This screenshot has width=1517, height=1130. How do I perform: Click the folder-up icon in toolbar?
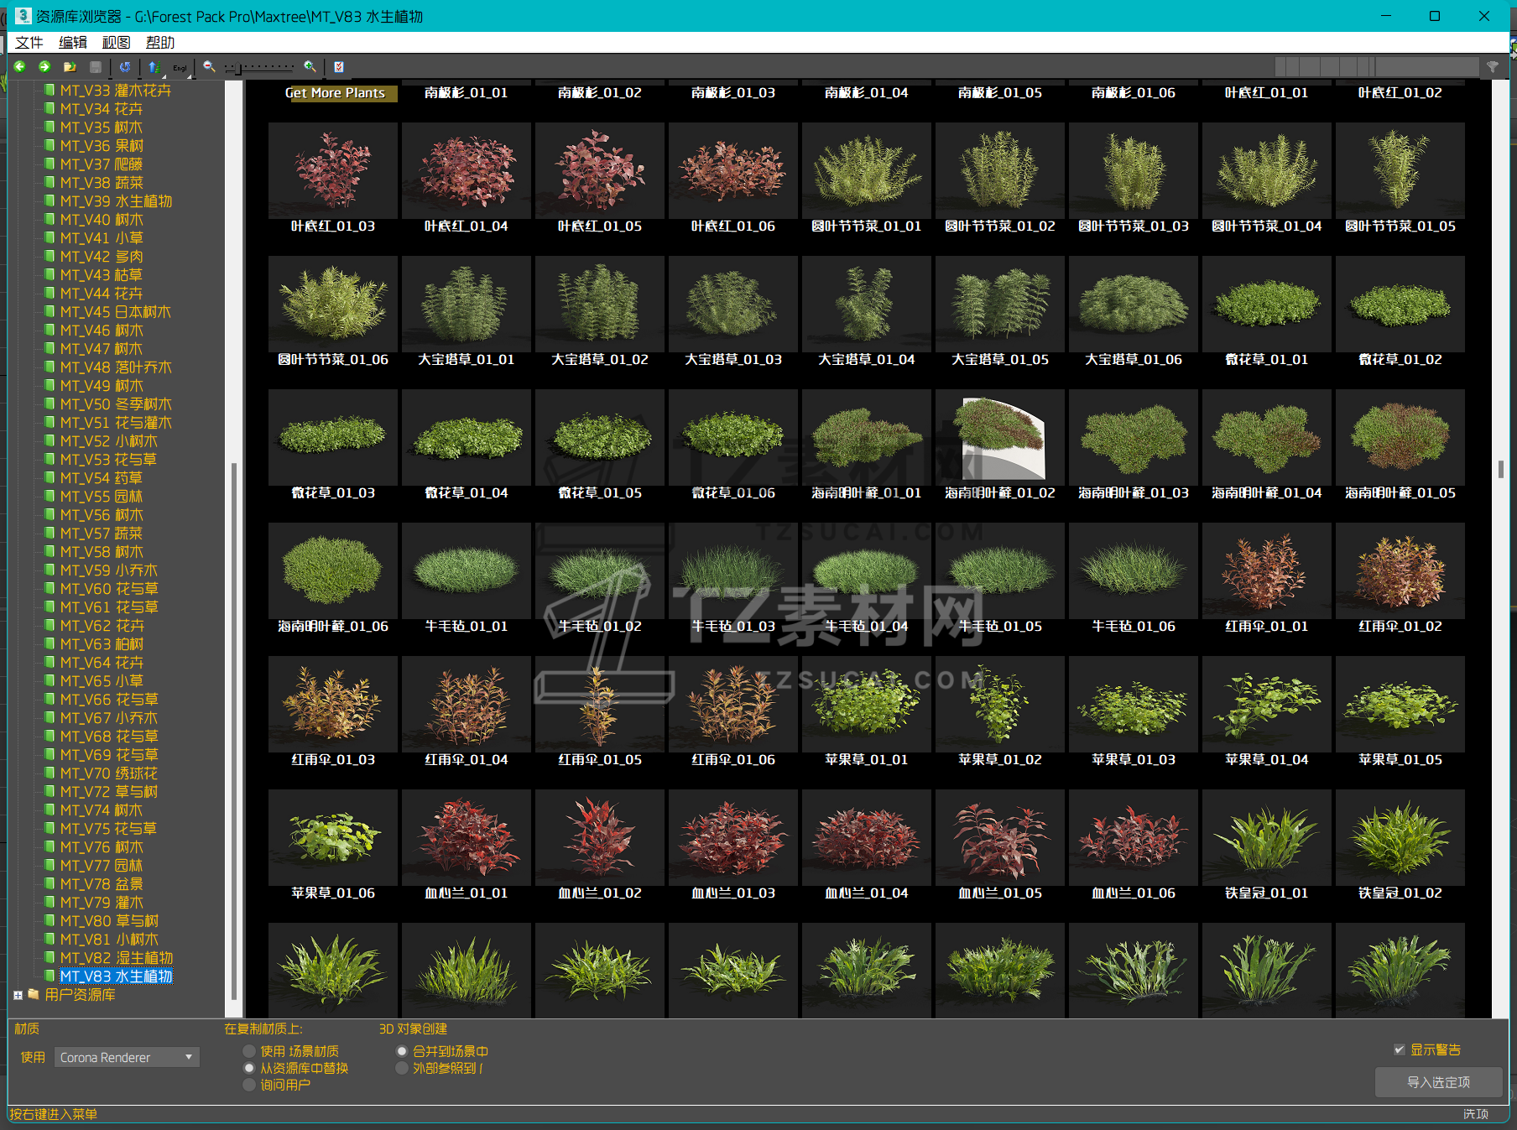coord(70,67)
